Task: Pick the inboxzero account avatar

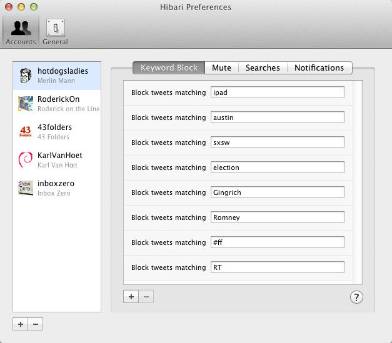Action: click(26, 188)
